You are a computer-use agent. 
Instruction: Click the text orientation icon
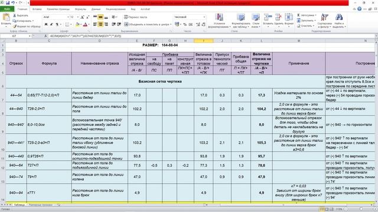[x=113, y=17]
